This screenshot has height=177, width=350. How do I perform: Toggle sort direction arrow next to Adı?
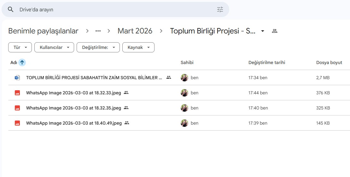click(22, 62)
